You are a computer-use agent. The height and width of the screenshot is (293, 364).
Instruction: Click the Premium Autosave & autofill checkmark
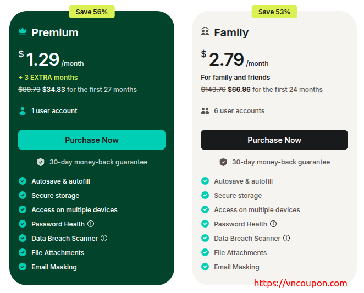(x=23, y=181)
